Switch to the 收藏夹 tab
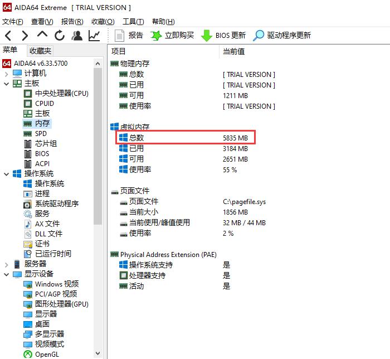Image resolution: width=390 pixels, height=359 pixels. coord(40,51)
